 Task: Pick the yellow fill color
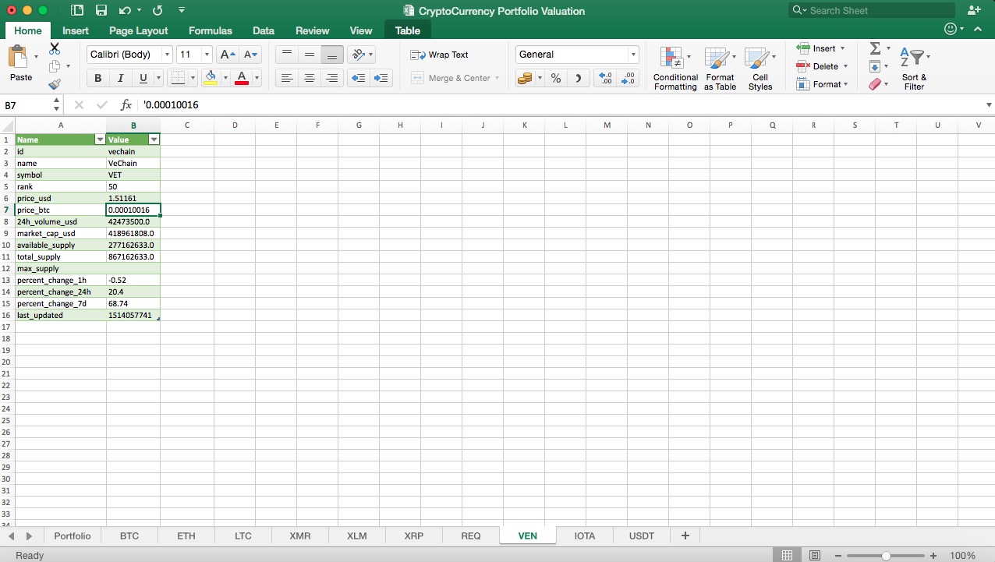pyautogui.click(x=210, y=78)
